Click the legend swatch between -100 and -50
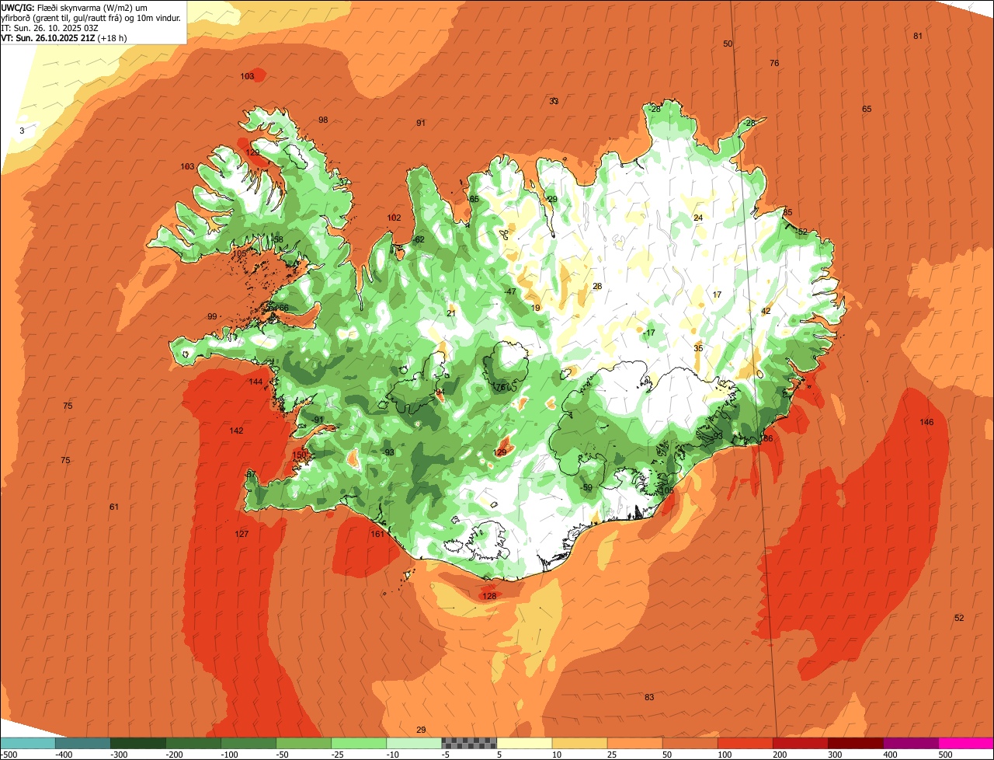Viewport: 994px width, 760px height. pos(248,743)
